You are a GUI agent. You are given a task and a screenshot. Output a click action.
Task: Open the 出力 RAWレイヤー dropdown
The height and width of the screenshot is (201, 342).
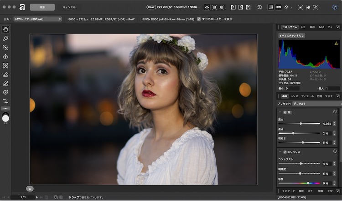point(37,19)
